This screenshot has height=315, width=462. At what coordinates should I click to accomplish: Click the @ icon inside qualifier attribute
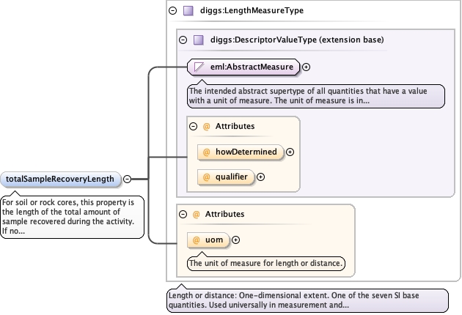(x=206, y=177)
